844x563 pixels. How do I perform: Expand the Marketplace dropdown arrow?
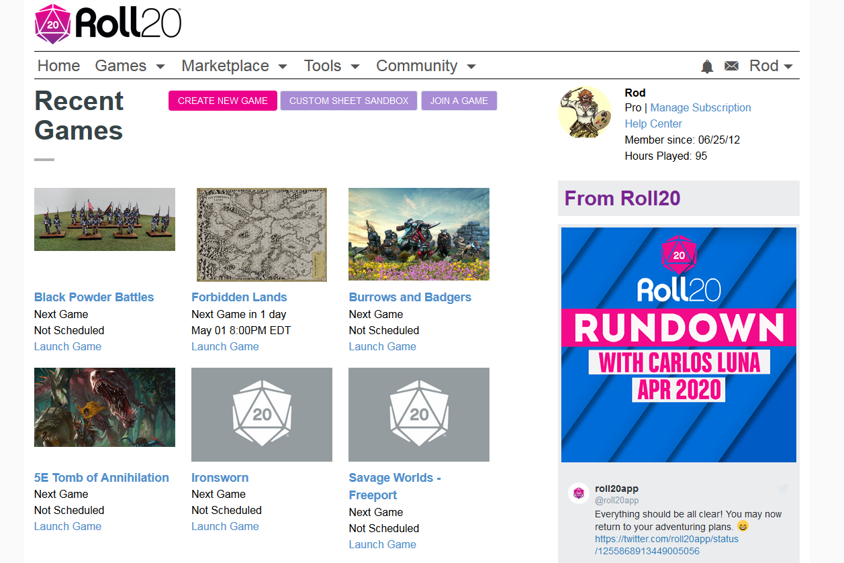click(283, 66)
